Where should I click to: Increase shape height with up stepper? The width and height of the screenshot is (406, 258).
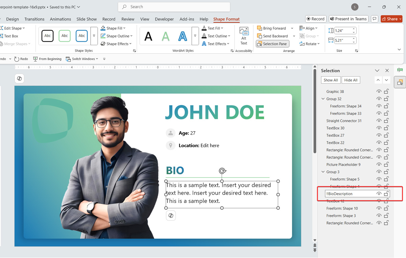(354, 29)
